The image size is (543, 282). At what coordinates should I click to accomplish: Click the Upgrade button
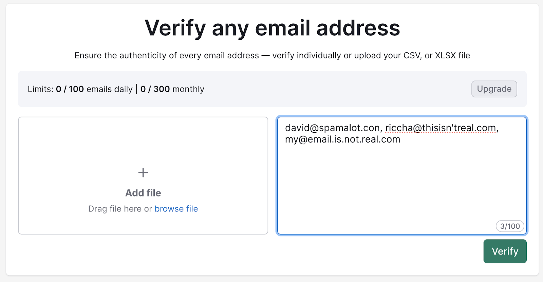(x=494, y=89)
